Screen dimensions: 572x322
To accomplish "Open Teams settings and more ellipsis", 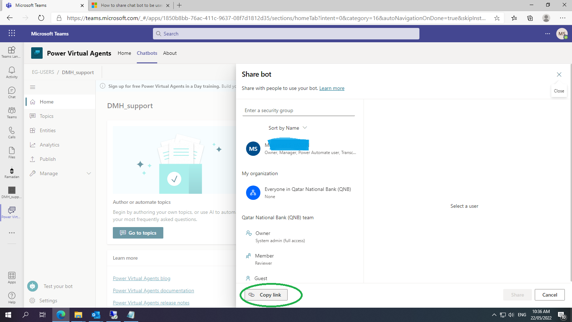I will (x=548, y=34).
